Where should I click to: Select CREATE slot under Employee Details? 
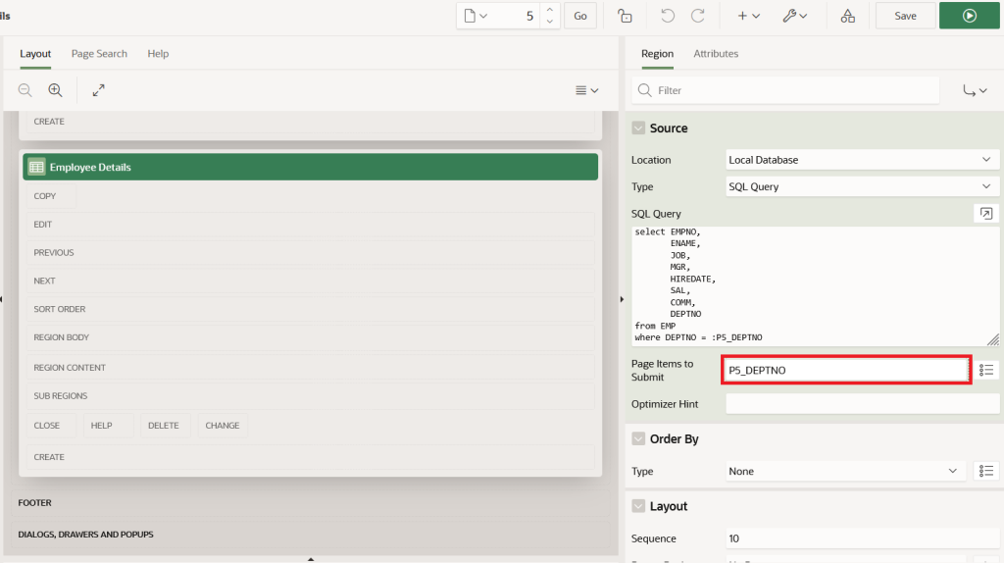(311, 457)
